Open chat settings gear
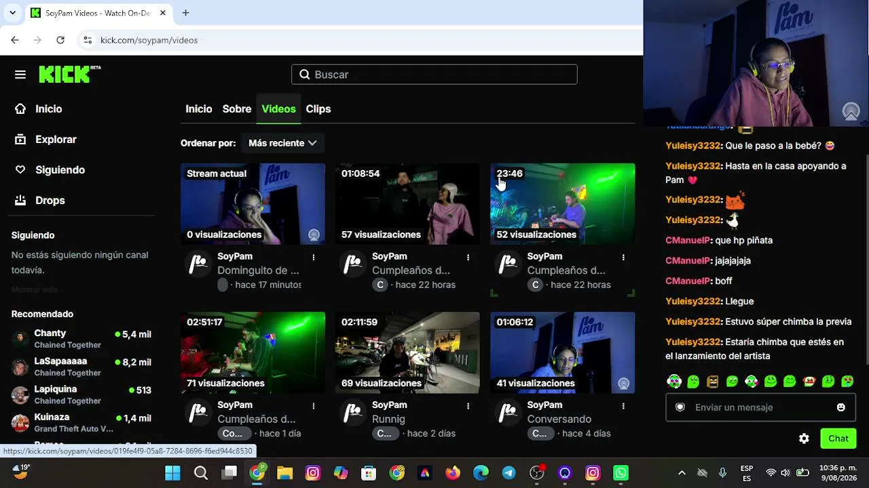 pyautogui.click(x=804, y=439)
